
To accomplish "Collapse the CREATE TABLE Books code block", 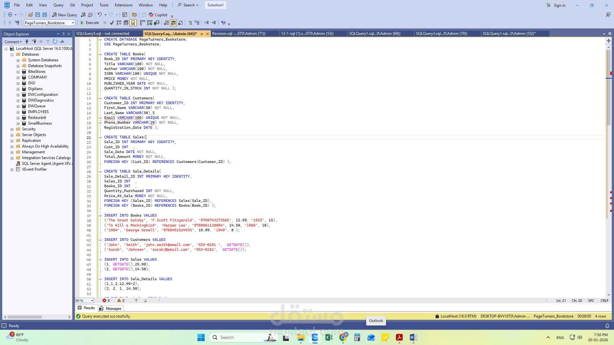I will (100, 54).
